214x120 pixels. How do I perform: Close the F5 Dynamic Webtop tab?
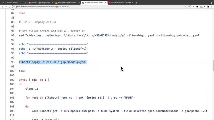coord(26,3)
